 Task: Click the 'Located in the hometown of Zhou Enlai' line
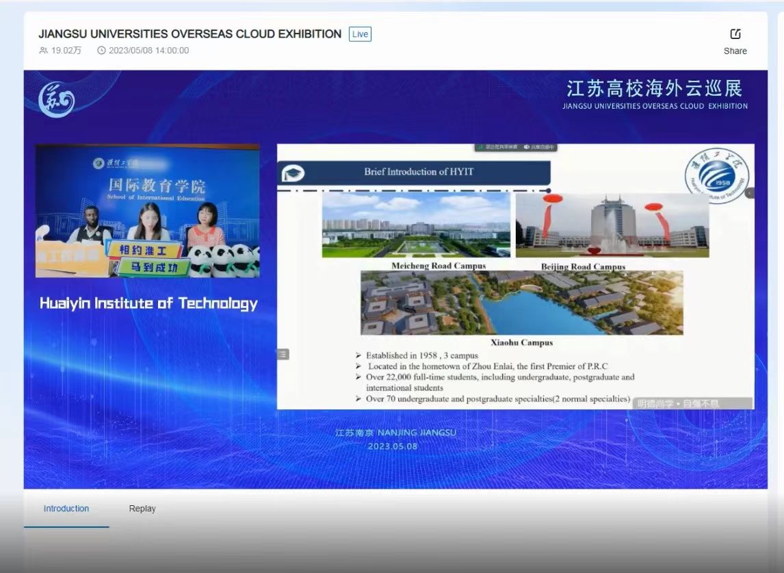point(488,366)
